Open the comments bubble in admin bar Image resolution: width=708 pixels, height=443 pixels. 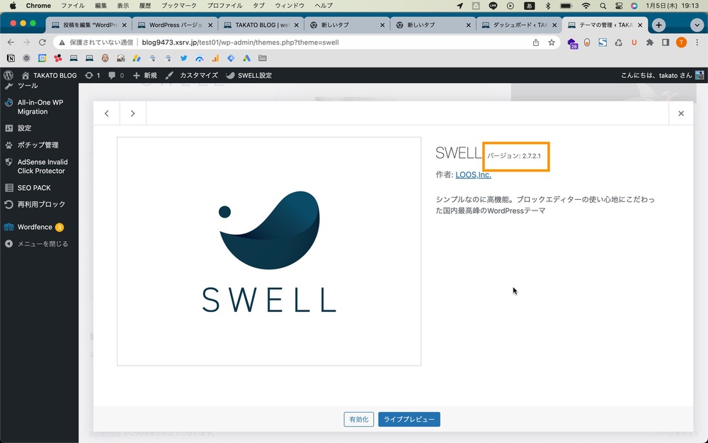pos(116,76)
